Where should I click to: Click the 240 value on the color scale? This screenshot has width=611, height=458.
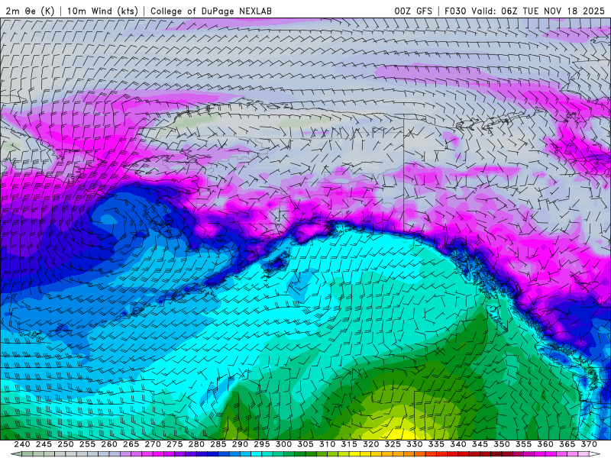[22, 444]
